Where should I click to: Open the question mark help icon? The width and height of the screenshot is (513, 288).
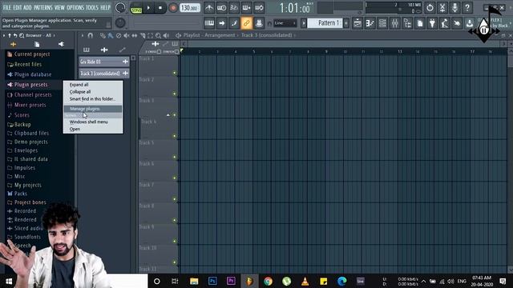467,8
